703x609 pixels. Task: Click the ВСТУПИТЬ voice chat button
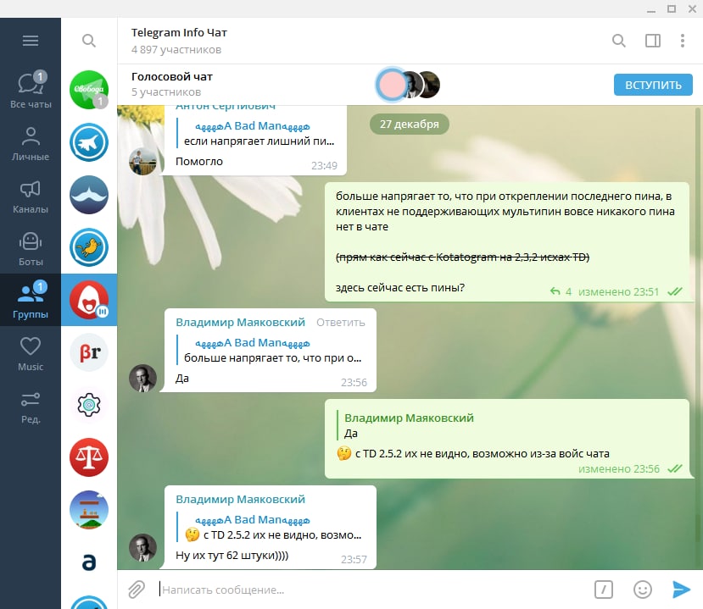[x=653, y=85]
